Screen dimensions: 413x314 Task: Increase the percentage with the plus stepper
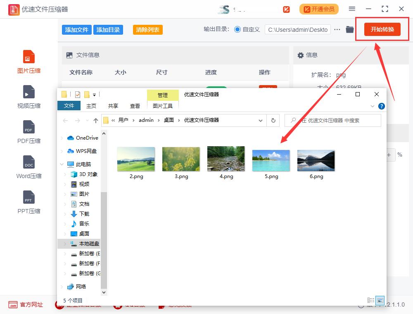click(x=389, y=155)
